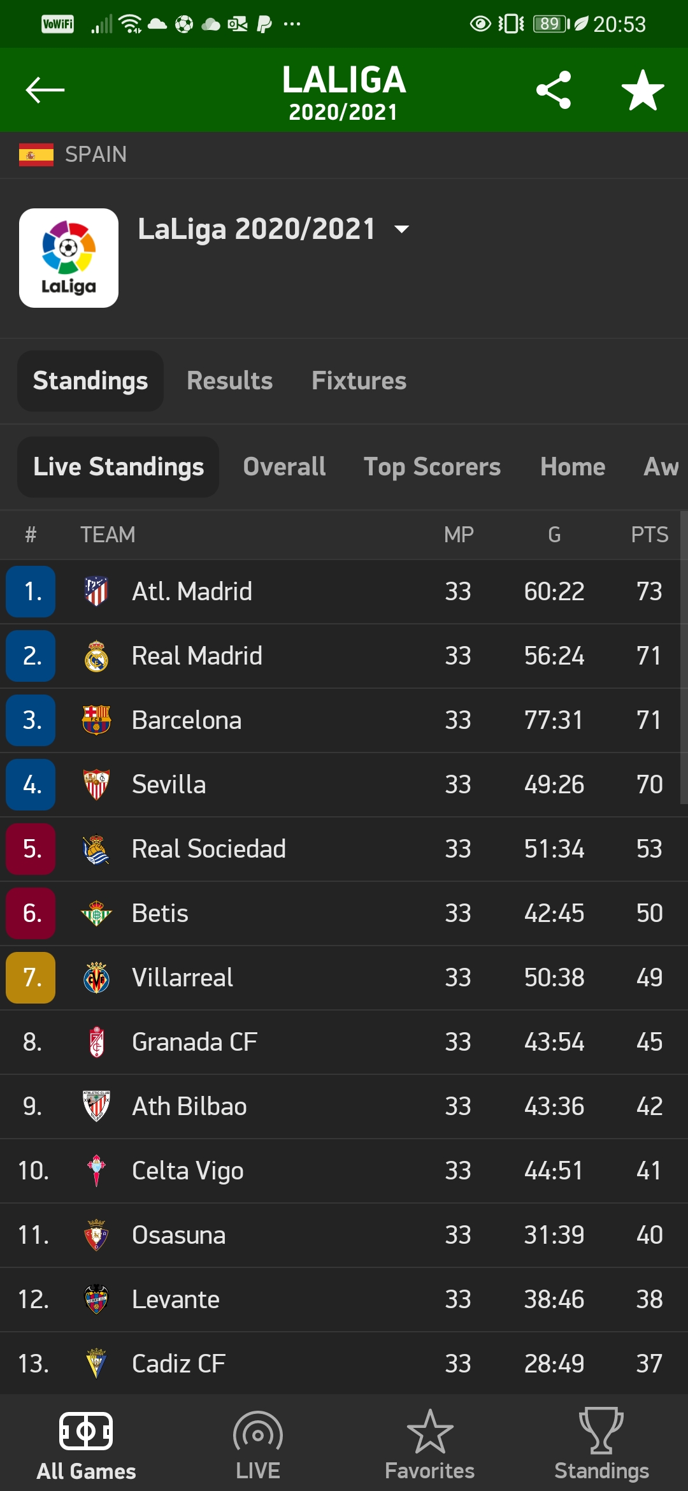Tap the share icon in header

553,90
